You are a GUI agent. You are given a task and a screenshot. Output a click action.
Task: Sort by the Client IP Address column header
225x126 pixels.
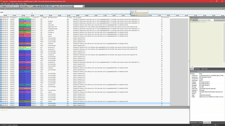pyautogui.click(x=25, y=18)
